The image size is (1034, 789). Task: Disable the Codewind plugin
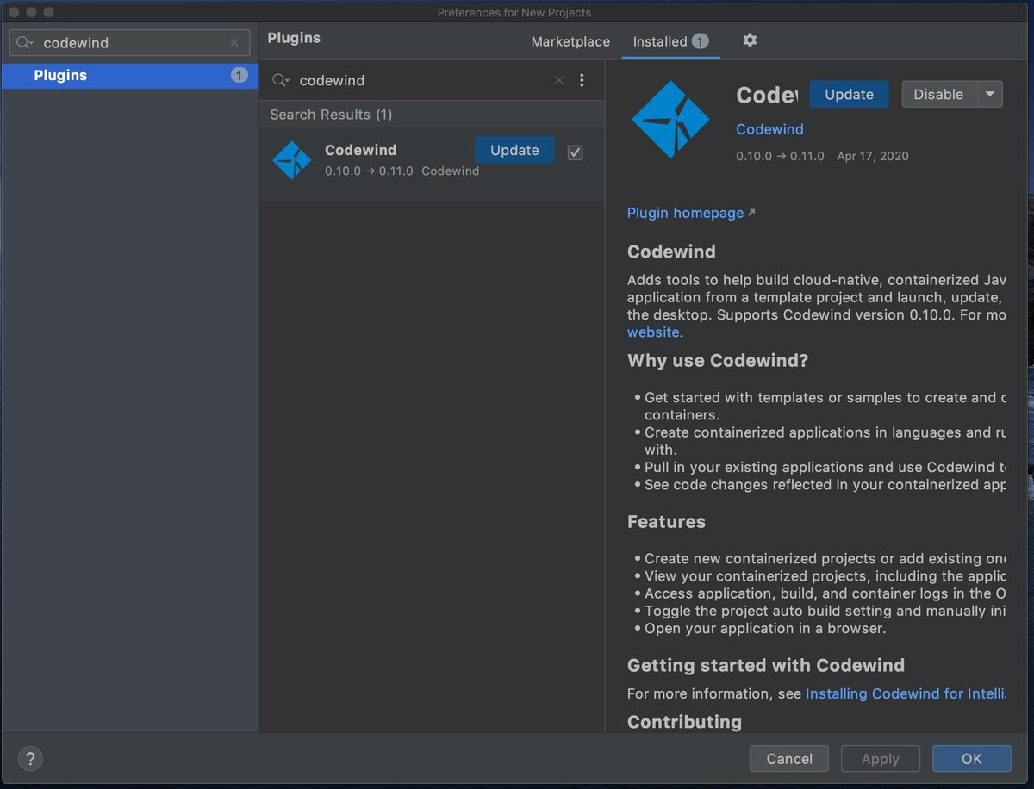938,95
